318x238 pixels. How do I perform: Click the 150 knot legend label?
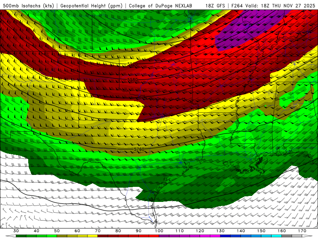(261, 231)
